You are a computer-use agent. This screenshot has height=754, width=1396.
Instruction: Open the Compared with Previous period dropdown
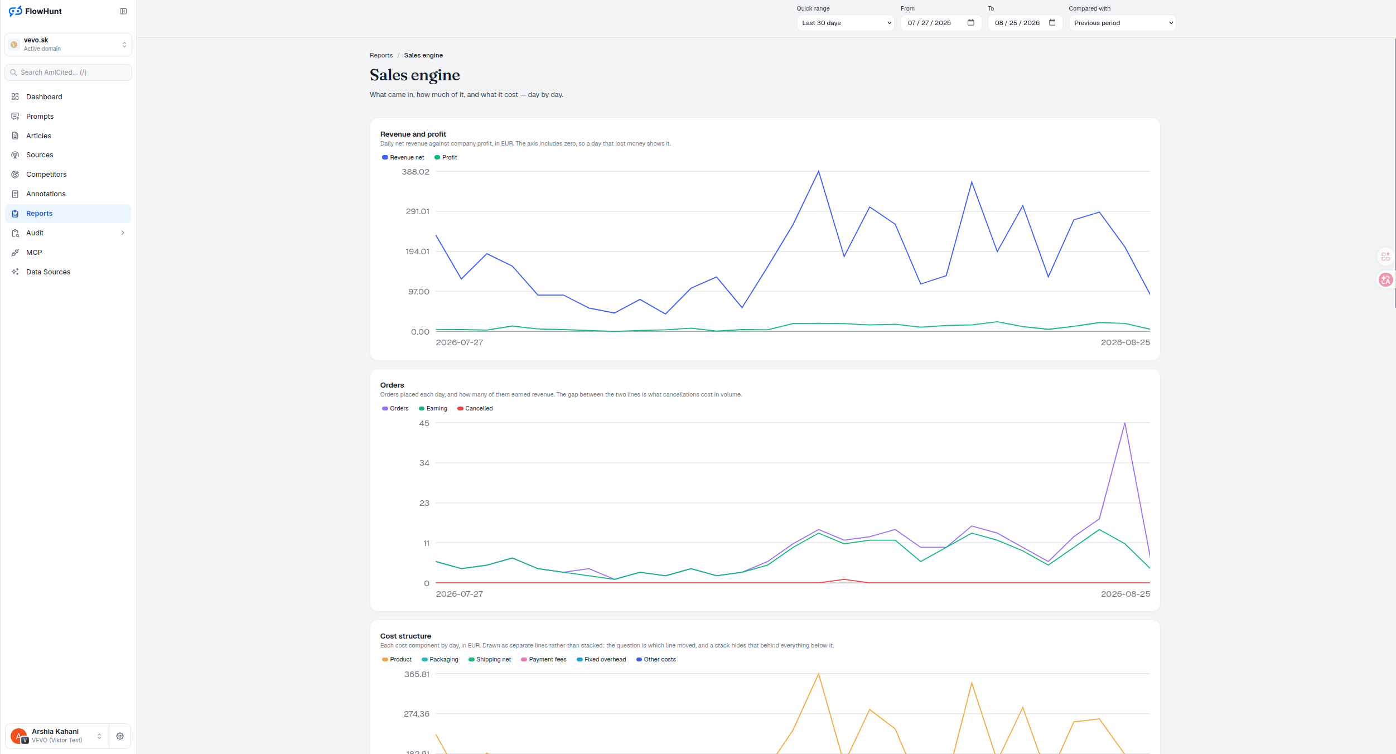(x=1122, y=23)
